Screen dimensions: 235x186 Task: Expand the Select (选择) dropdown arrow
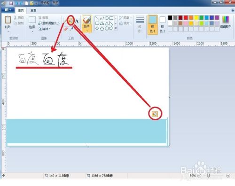click(x=32, y=31)
